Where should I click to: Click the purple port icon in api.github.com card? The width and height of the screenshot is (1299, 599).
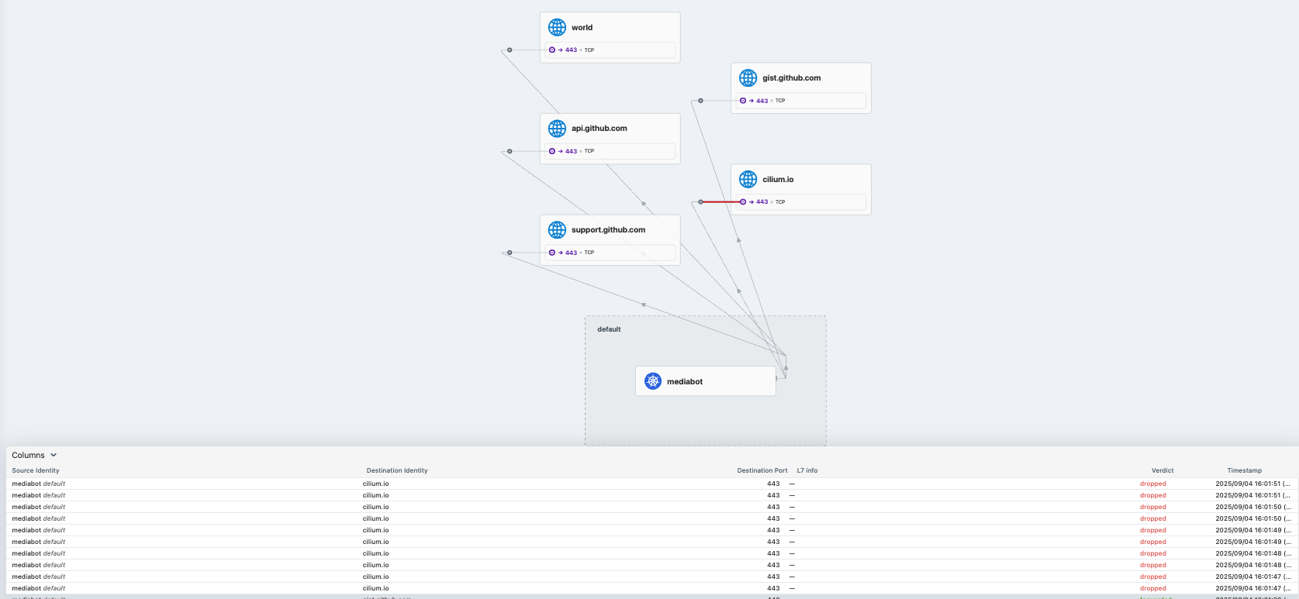coord(552,151)
